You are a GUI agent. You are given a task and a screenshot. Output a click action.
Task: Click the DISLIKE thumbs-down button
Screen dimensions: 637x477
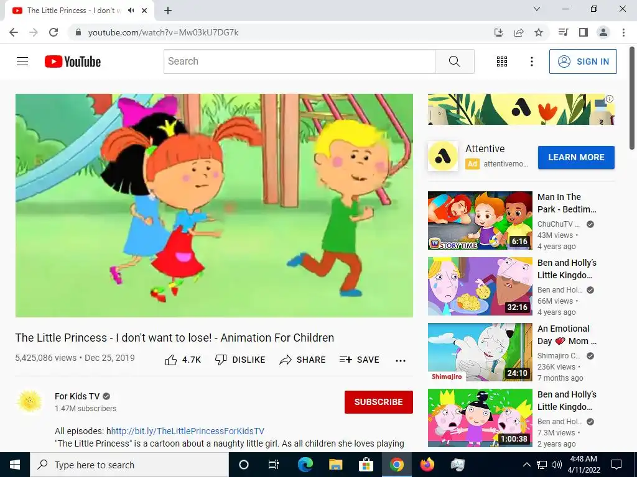(x=240, y=360)
